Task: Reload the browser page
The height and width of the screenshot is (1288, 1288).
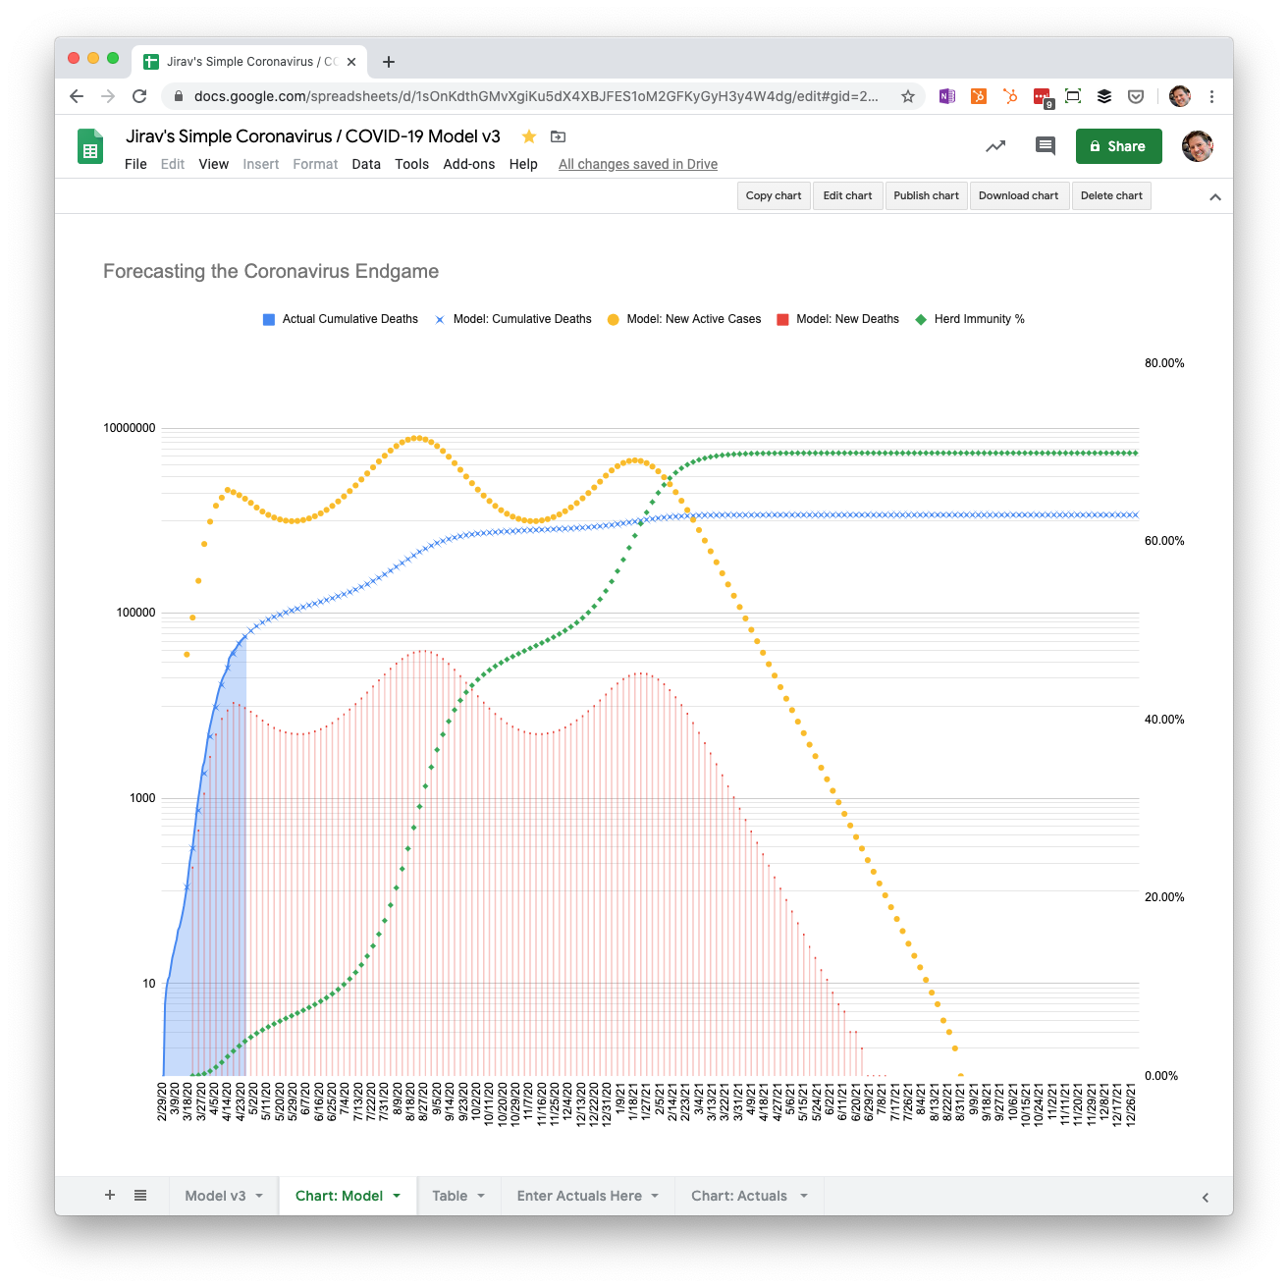Action: point(139,96)
